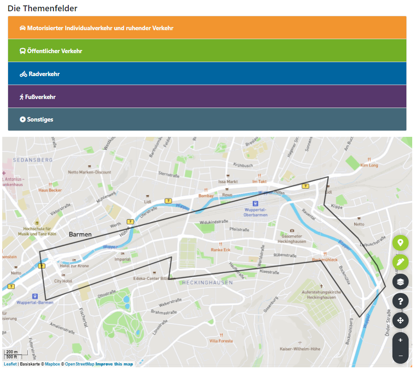The image size is (414, 370).
Task: Follow the Mapbox attribution link
Action: coord(52,364)
